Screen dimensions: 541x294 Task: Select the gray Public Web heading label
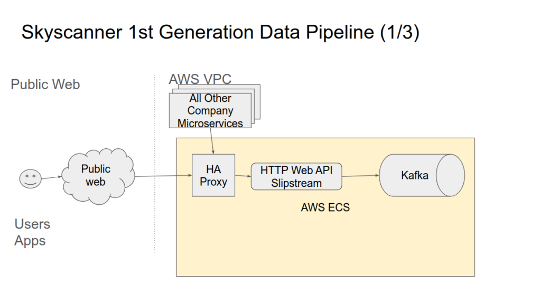45,84
